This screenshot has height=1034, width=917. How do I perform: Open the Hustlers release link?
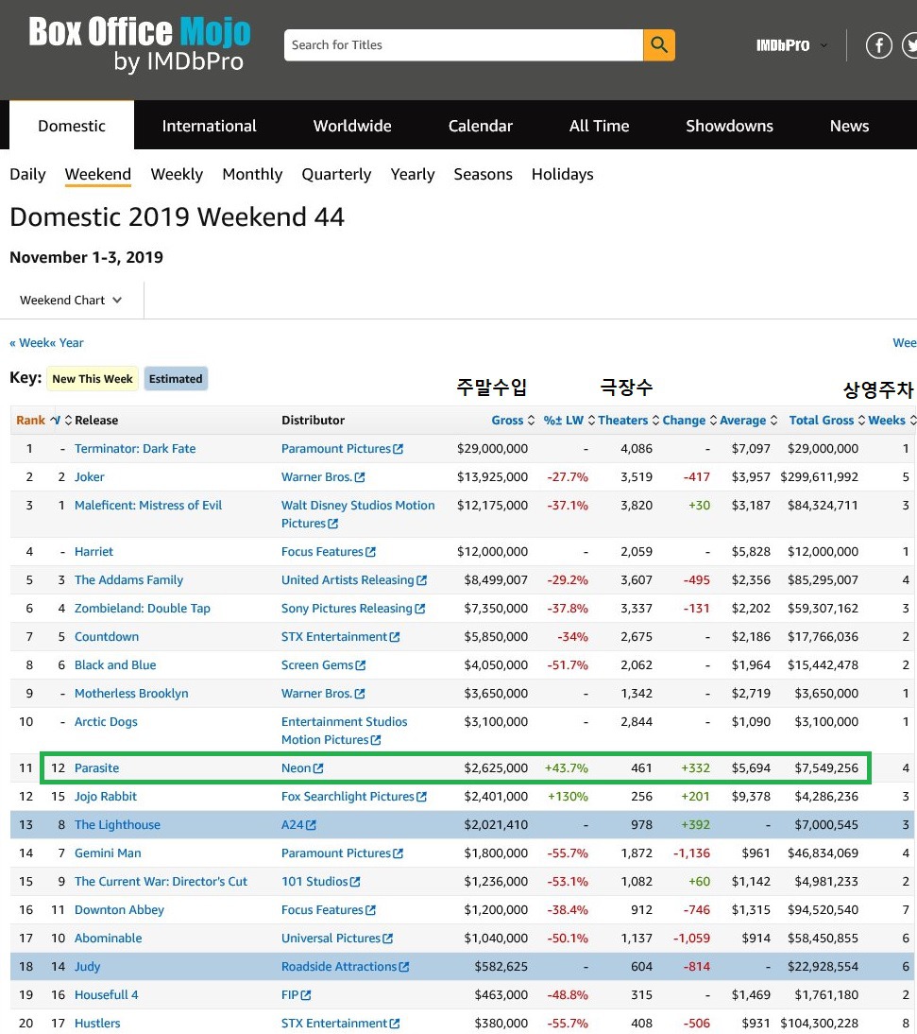pos(97,1024)
